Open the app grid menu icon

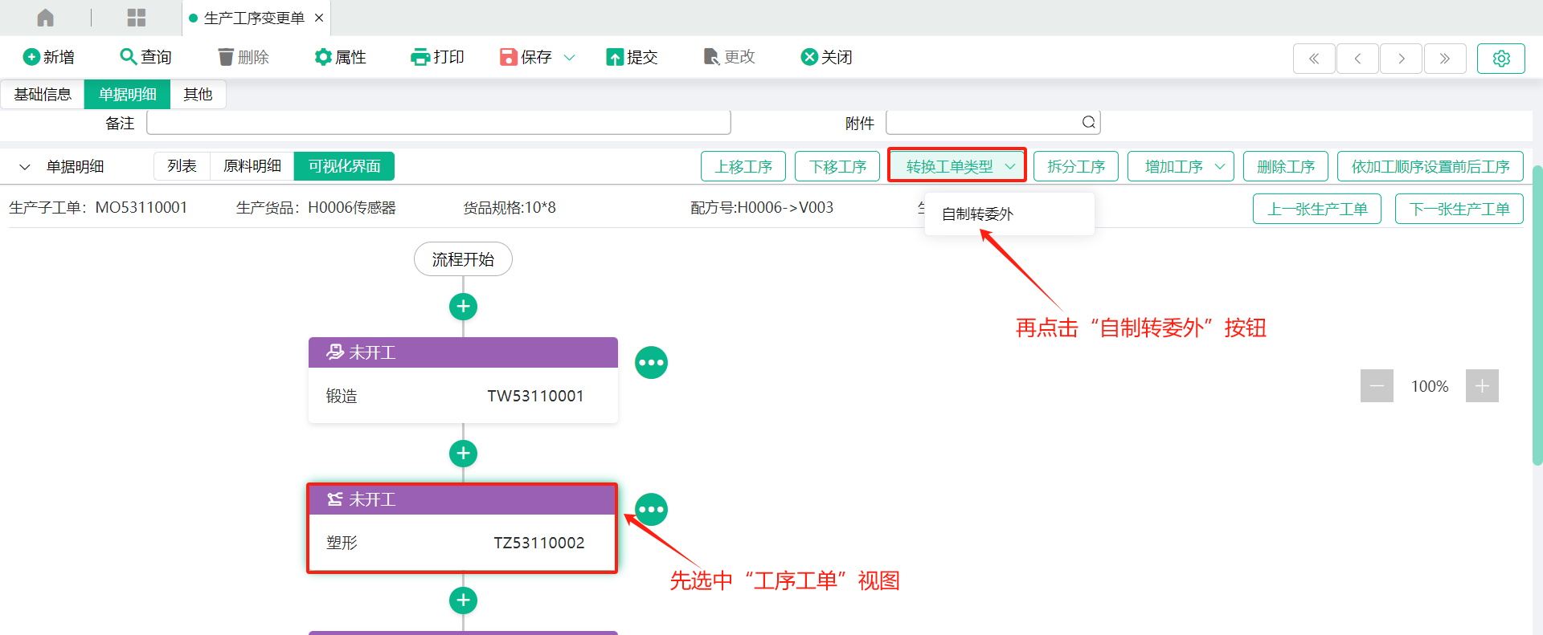[137, 18]
